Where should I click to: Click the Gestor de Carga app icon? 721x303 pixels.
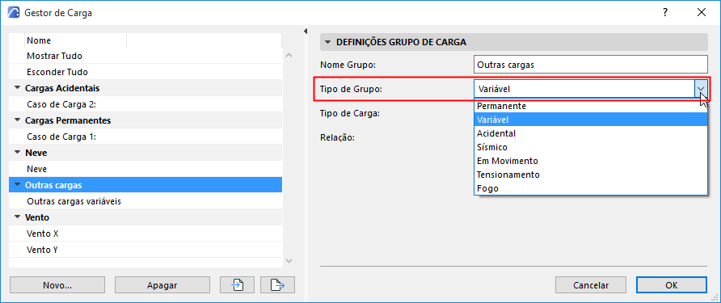point(15,13)
